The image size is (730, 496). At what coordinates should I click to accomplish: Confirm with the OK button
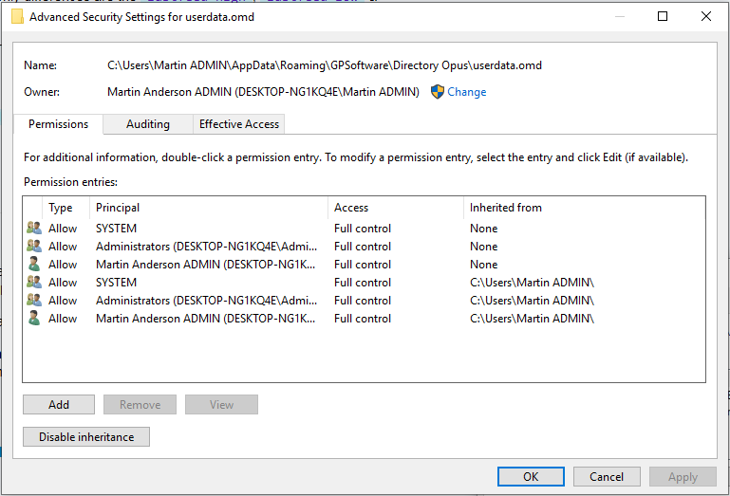531,476
